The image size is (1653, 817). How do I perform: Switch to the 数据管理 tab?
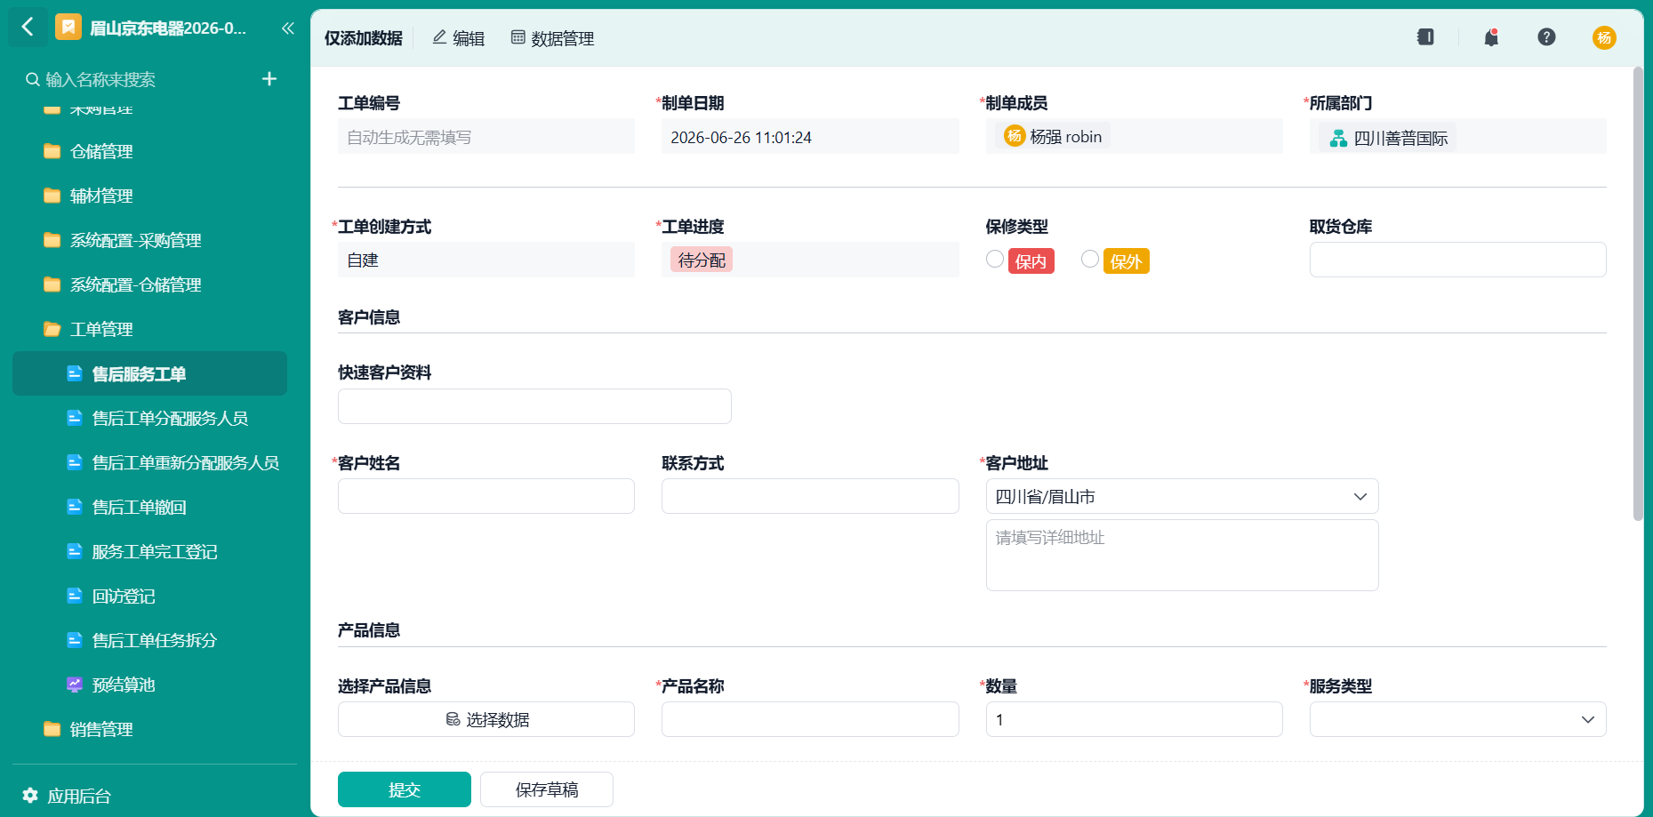(x=552, y=38)
